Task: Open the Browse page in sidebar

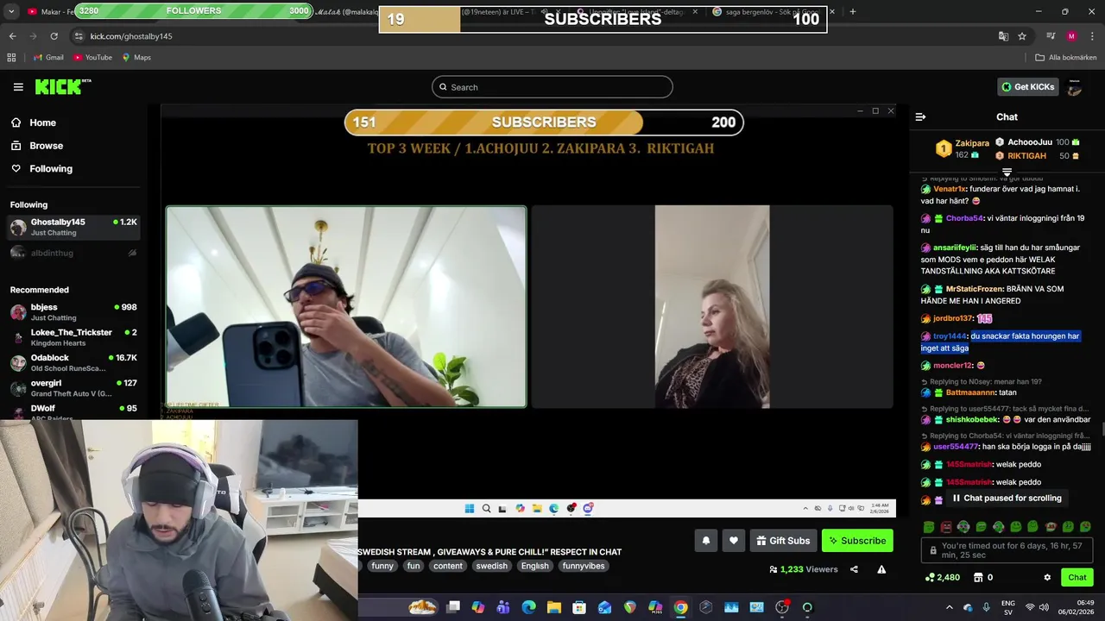Action: pos(46,146)
